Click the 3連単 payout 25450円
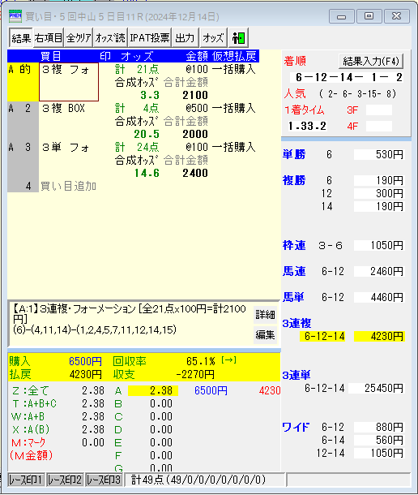Image resolution: width=418 pixels, height=495 pixels. coord(377,388)
